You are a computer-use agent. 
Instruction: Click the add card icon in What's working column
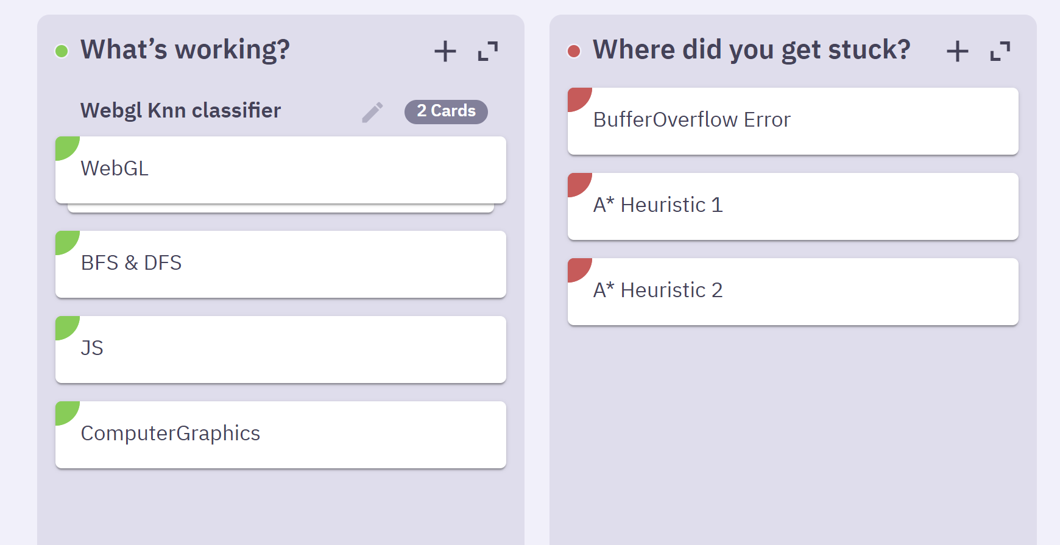(445, 51)
